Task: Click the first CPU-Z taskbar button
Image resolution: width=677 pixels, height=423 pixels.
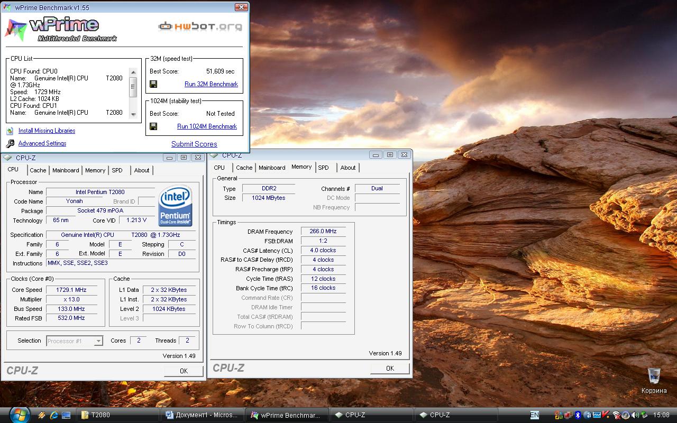Action: click(372, 415)
